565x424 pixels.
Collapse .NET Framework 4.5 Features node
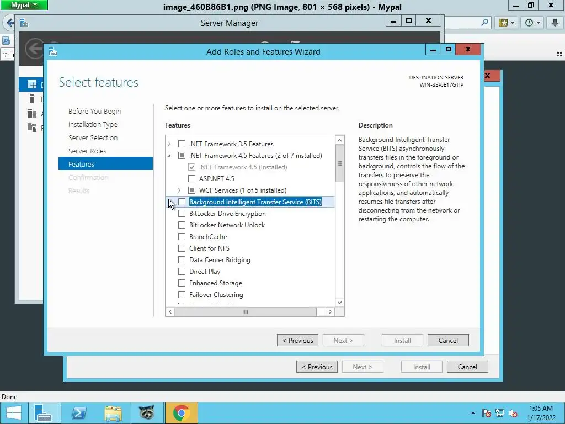[169, 155]
